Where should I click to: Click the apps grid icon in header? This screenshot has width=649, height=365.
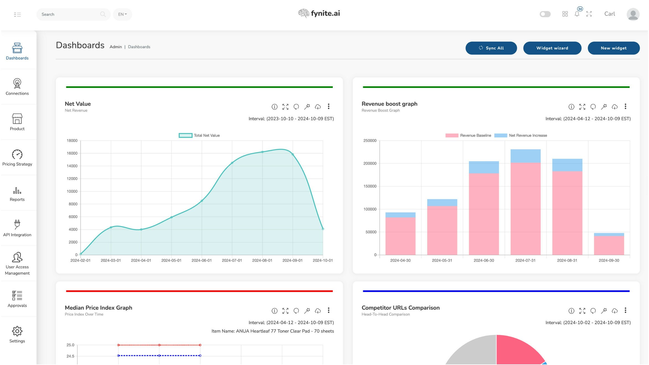pyautogui.click(x=565, y=14)
